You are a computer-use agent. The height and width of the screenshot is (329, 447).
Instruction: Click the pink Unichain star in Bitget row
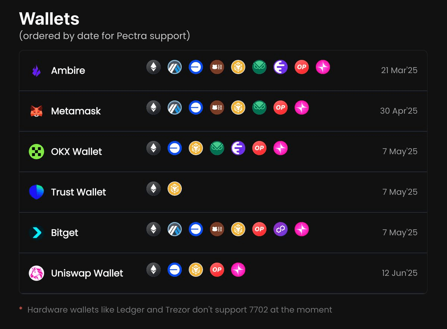[x=302, y=229]
